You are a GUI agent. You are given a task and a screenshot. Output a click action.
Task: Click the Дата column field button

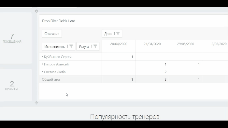point(112,34)
